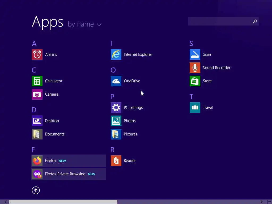
Task: Click the letter T group header
Action: click(x=192, y=96)
